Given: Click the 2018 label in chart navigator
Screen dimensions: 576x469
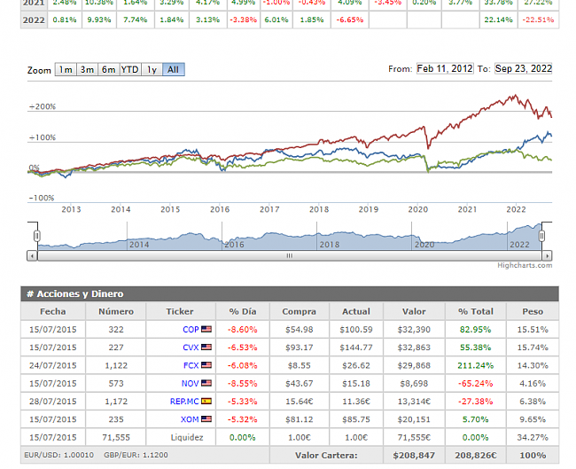Looking at the screenshot, I should 330,245.
